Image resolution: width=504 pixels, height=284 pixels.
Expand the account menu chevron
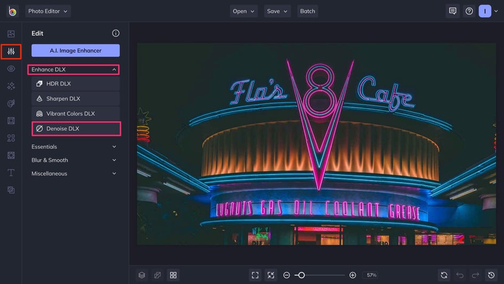[496, 11]
